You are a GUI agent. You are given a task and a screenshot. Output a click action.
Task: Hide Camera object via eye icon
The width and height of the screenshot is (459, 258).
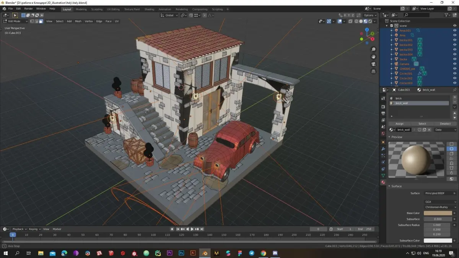tap(455, 64)
